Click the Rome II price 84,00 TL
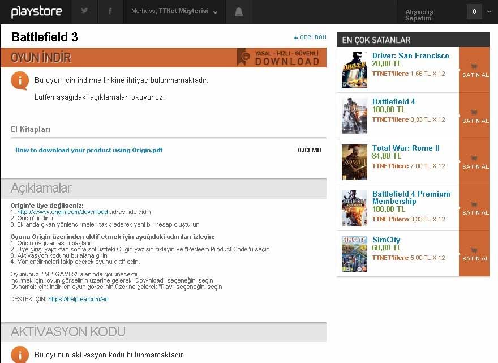Image resolution: width=498 pixels, height=363 pixels. (x=387, y=156)
